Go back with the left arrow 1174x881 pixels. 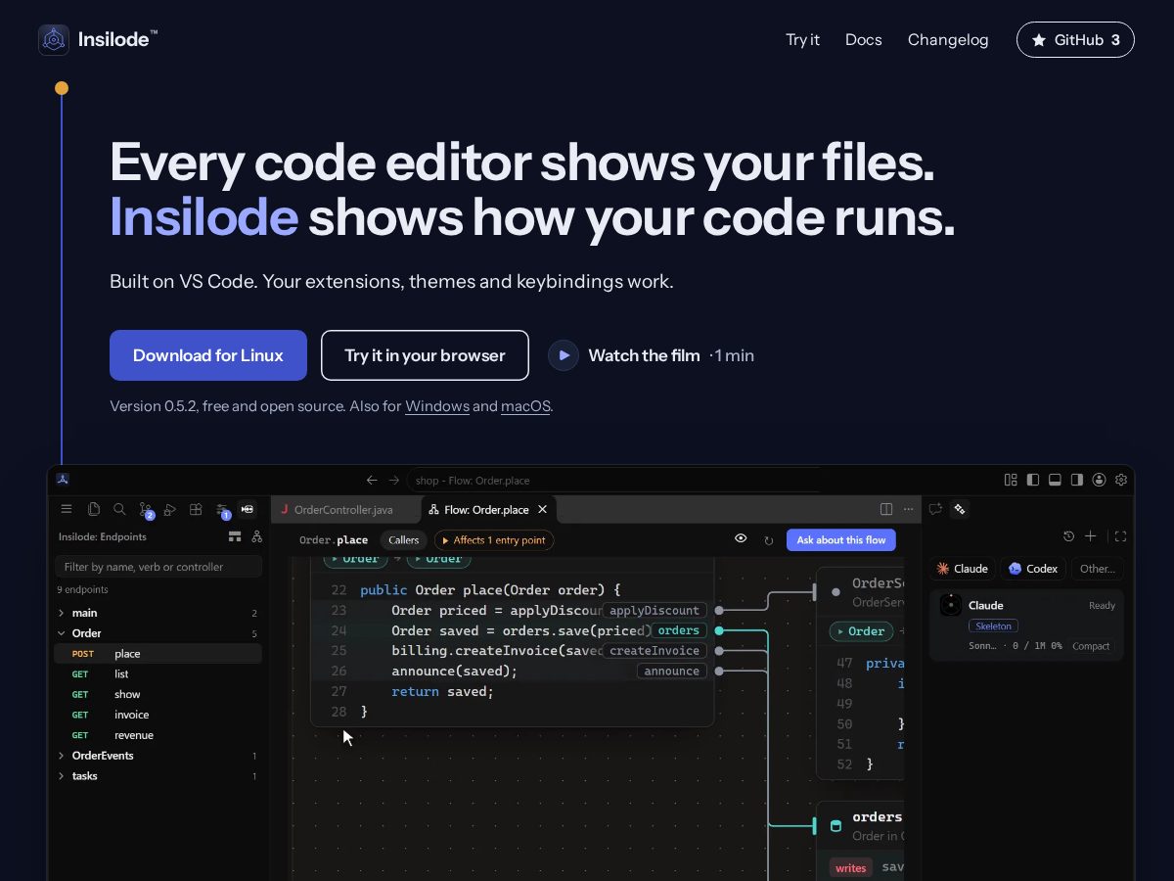pos(372,480)
